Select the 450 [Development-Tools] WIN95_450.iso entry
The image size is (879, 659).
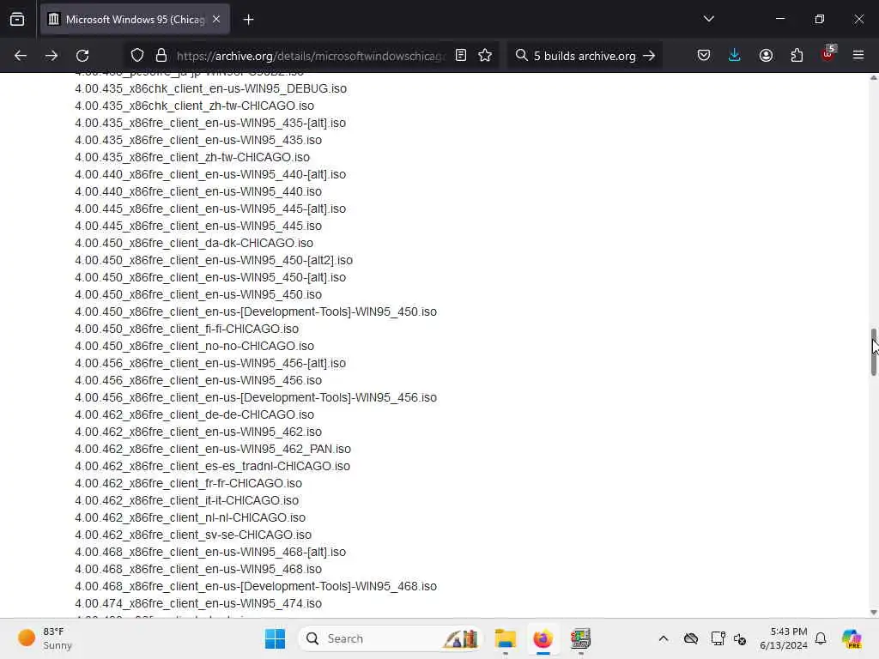(256, 311)
